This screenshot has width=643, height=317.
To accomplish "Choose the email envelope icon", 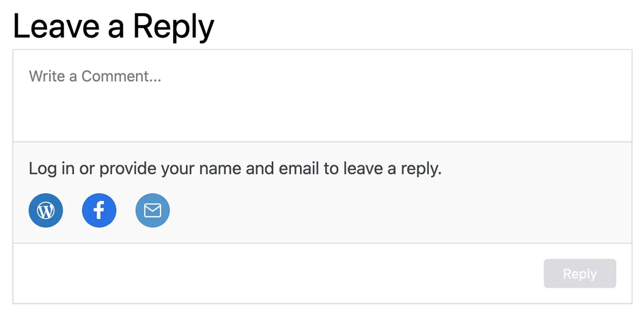I will click(152, 210).
